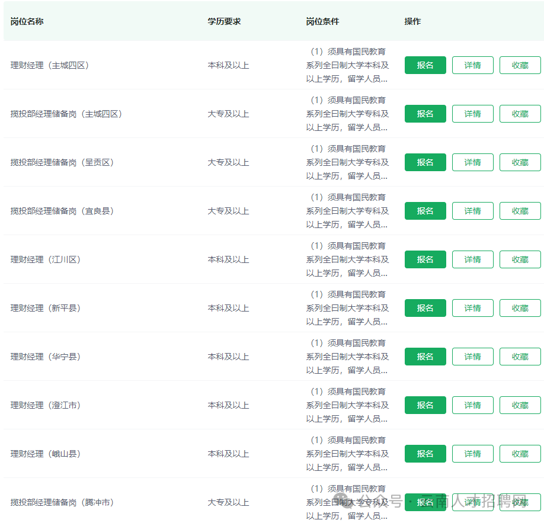Click 大专及以上 in 揽投部经理储备岗（呈贡区） row

coord(228,162)
